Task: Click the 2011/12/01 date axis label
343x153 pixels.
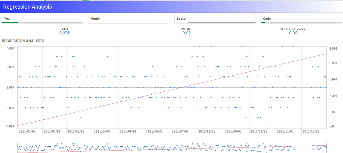Action: coord(311,132)
